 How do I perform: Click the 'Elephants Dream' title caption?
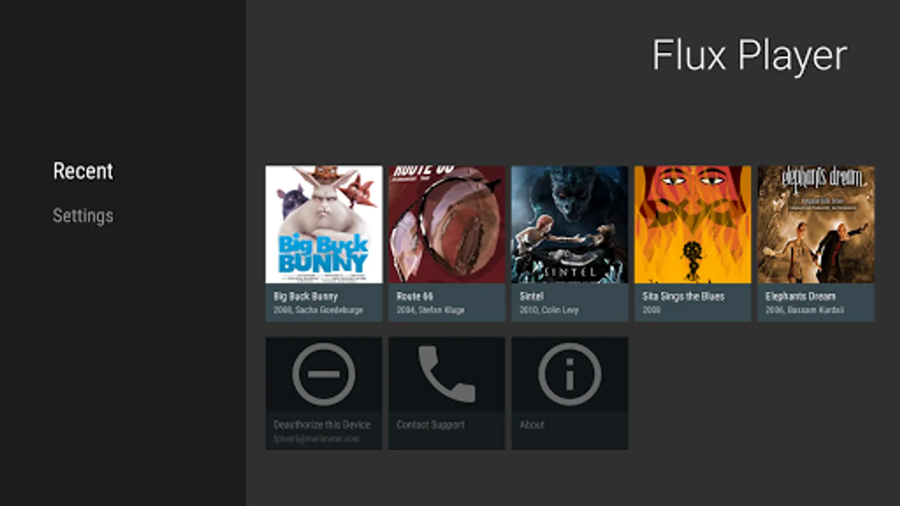(x=800, y=296)
